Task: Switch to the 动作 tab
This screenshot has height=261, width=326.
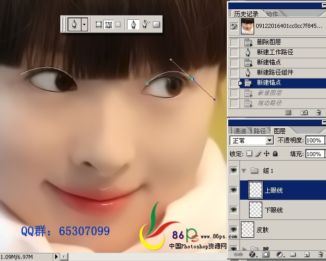Action: pos(272,14)
